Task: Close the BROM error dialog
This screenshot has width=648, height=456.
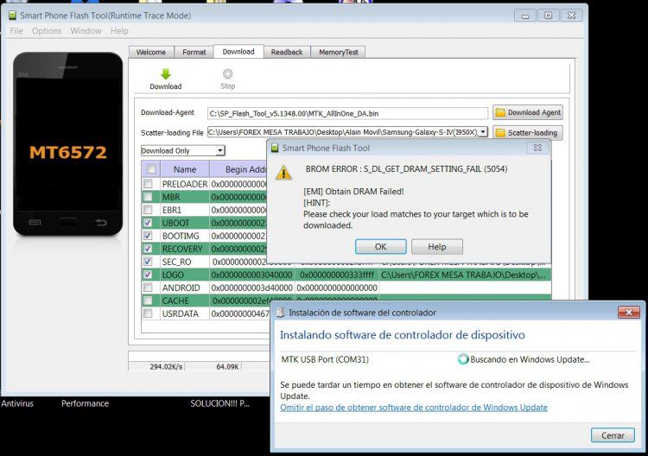Action: [x=537, y=148]
